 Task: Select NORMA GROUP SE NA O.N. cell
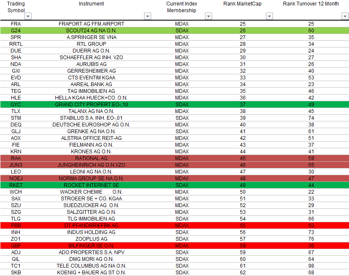[x=91, y=178]
